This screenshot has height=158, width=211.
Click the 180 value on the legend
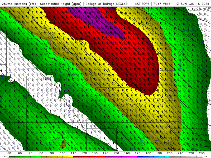click(x=148, y=153)
